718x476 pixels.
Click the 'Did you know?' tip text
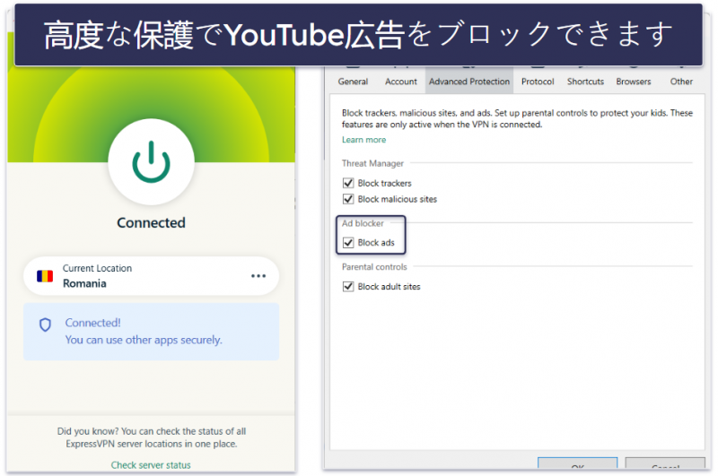pyautogui.click(x=151, y=437)
